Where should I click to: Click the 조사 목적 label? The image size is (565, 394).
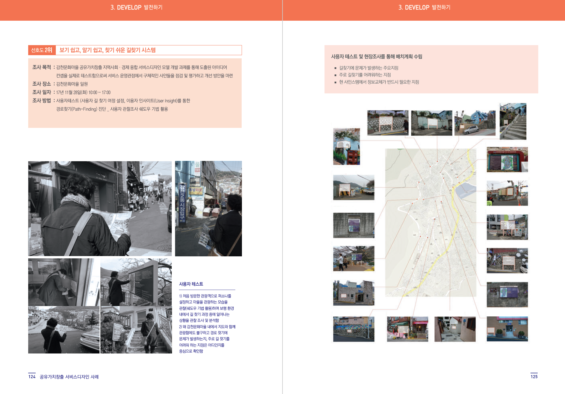41,67
